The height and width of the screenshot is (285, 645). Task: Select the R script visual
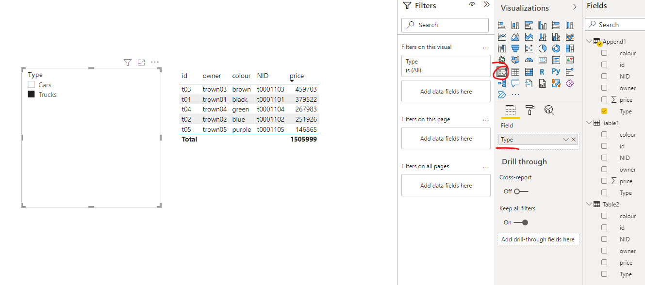(x=542, y=72)
